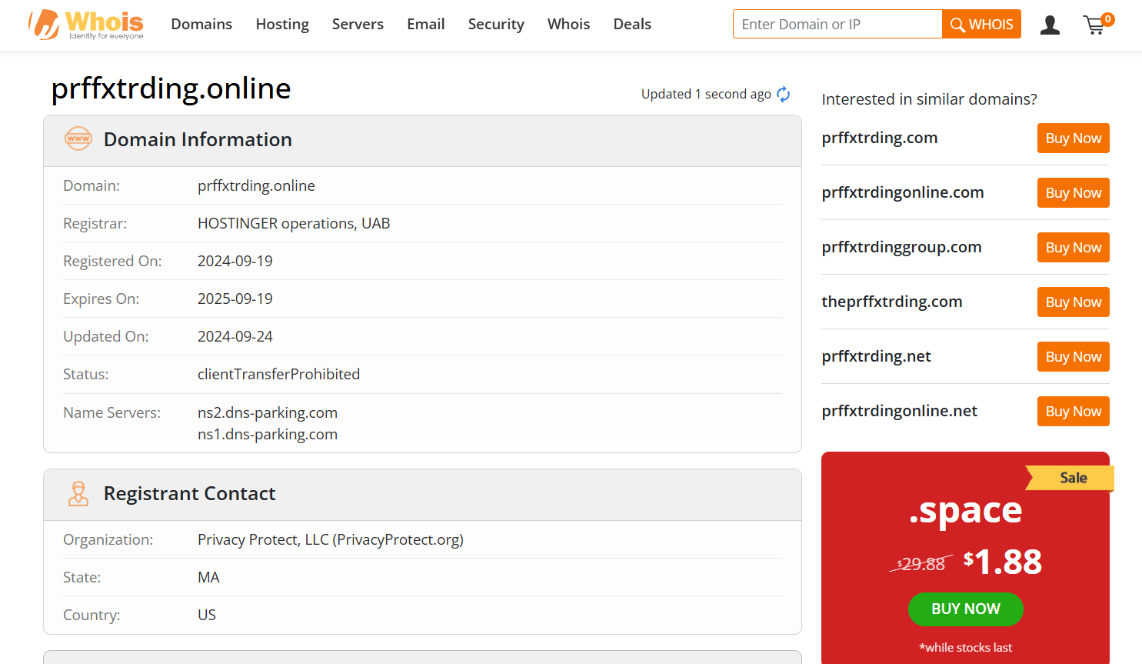Image resolution: width=1142 pixels, height=664 pixels.
Task: Refresh the whois record with the refresh icon
Action: pyautogui.click(x=784, y=94)
